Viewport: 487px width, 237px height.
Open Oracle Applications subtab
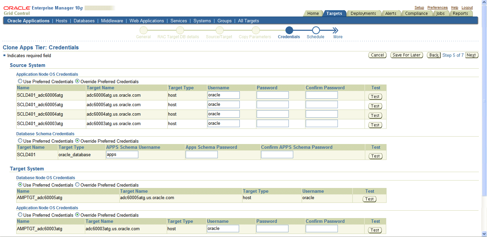pyautogui.click(x=28, y=21)
